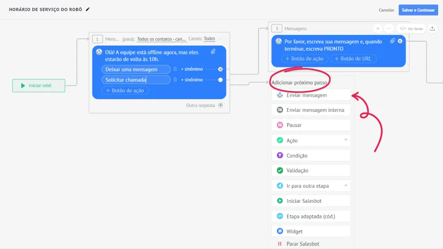Viewport: 443px width, 249px height.
Task: Click attachment paperclip in step 3 message
Action: pyautogui.click(x=392, y=41)
